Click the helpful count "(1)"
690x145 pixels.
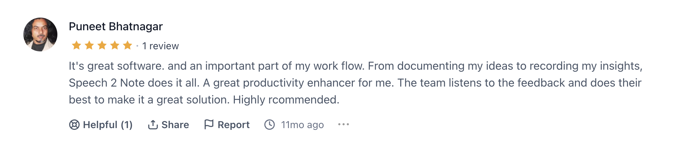[x=126, y=125]
